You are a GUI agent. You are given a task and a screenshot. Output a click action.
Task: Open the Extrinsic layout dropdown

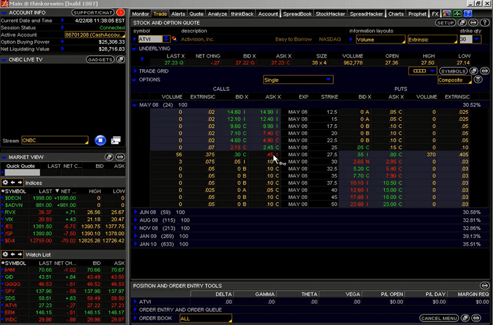coord(432,39)
